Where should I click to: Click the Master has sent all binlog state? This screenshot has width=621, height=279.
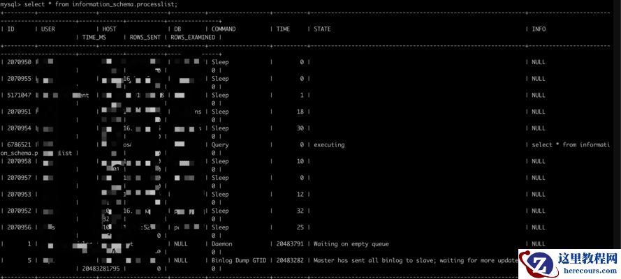(x=416, y=260)
